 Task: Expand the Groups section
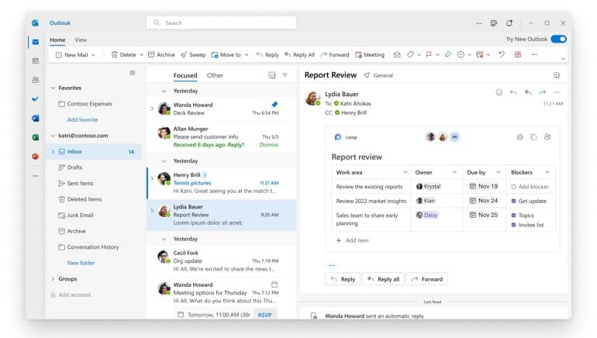click(x=53, y=279)
